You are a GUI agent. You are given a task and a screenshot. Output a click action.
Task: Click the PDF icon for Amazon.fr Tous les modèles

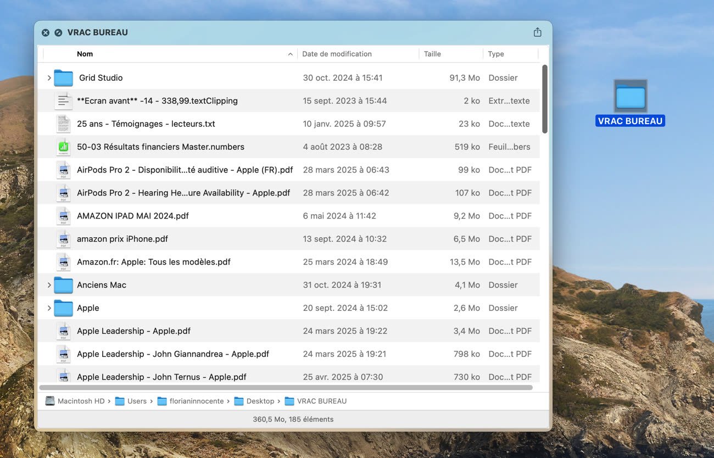point(64,262)
